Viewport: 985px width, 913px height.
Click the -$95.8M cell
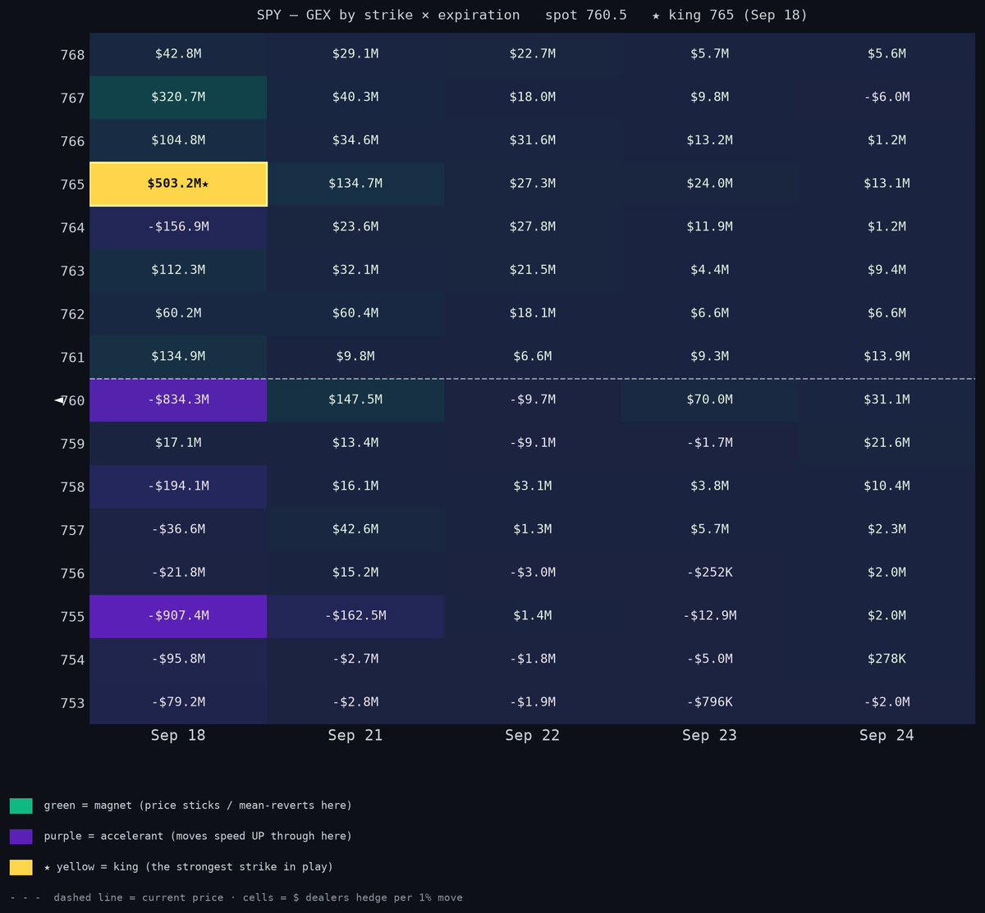click(x=178, y=660)
